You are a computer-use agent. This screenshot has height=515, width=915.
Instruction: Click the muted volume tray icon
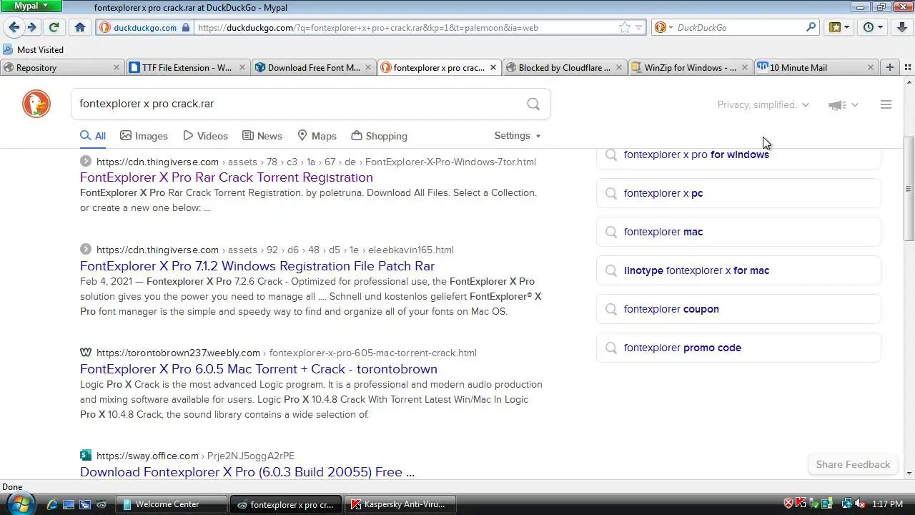(860, 504)
